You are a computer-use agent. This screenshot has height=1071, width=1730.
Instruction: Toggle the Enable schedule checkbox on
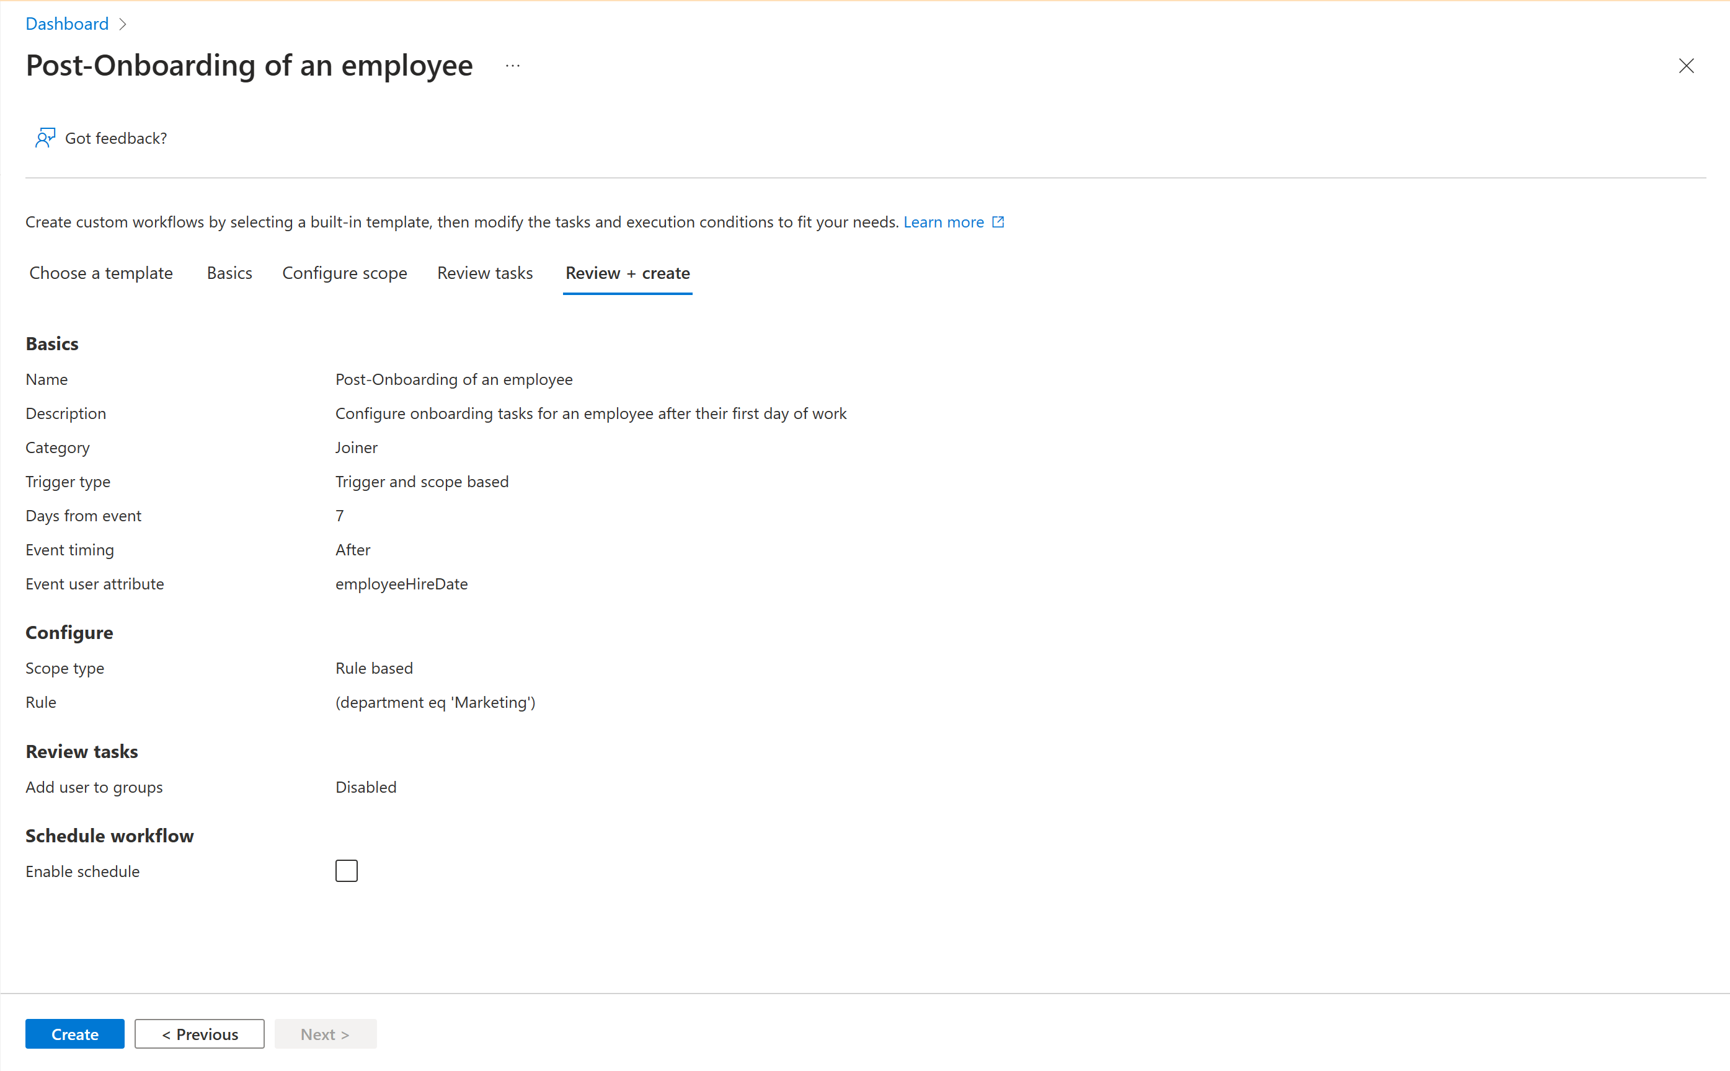tap(347, 871)
